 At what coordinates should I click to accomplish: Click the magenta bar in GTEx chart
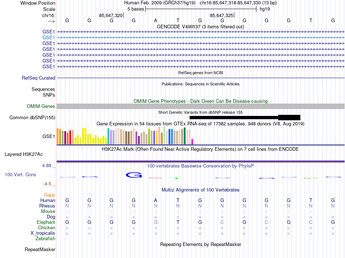pyautogui.click(x=192, y=142)
